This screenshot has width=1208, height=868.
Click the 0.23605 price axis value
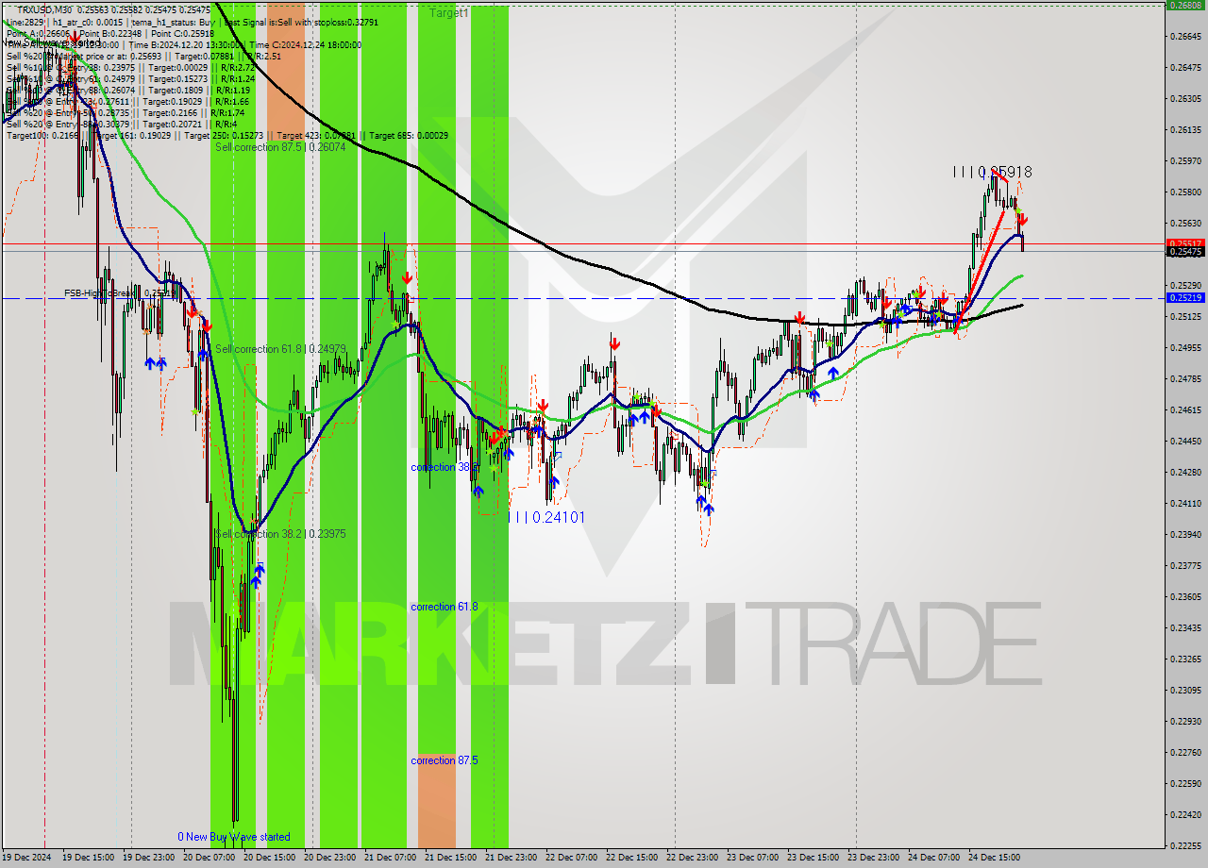(x=1186, y=596)
